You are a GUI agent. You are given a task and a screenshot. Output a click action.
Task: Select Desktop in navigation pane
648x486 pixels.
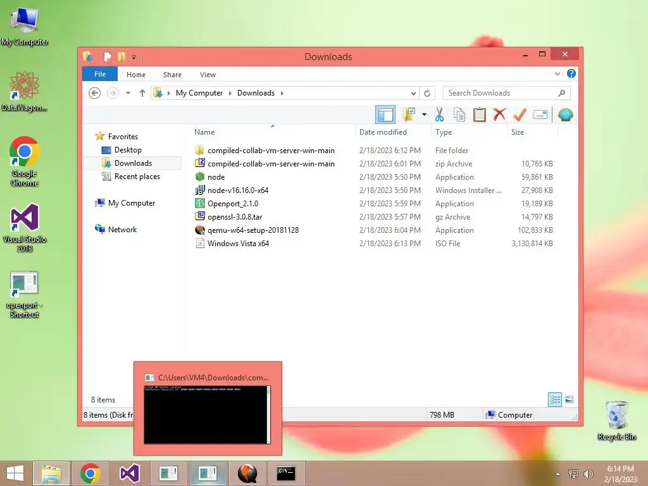click(x=128, y=149)
